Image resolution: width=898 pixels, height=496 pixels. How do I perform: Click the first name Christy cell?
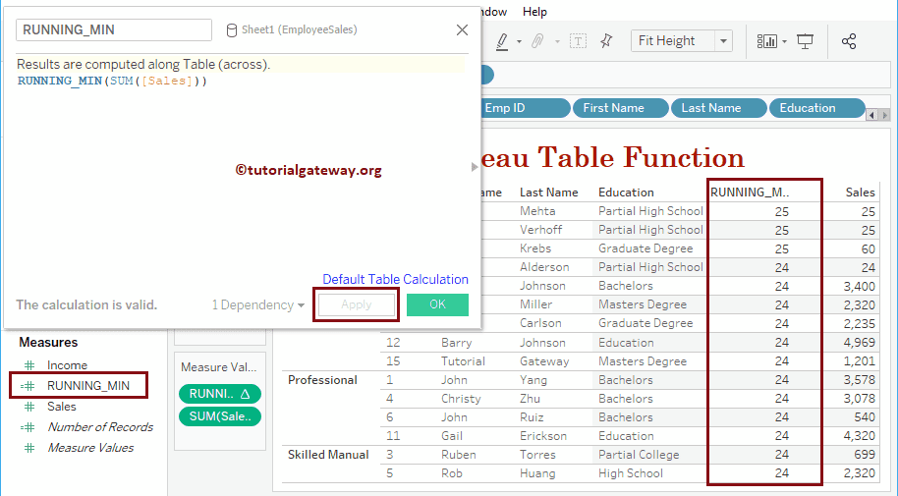click(461, 399)
